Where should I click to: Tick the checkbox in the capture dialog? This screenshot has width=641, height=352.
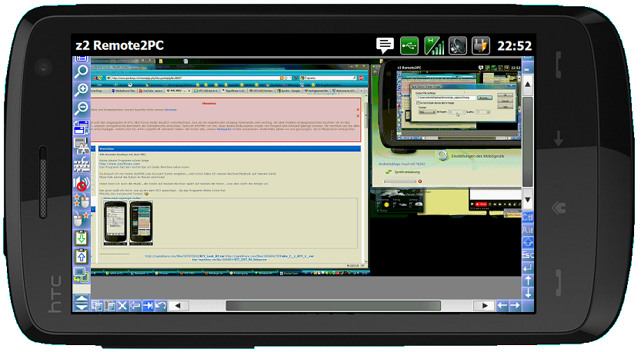pos(418,103)
